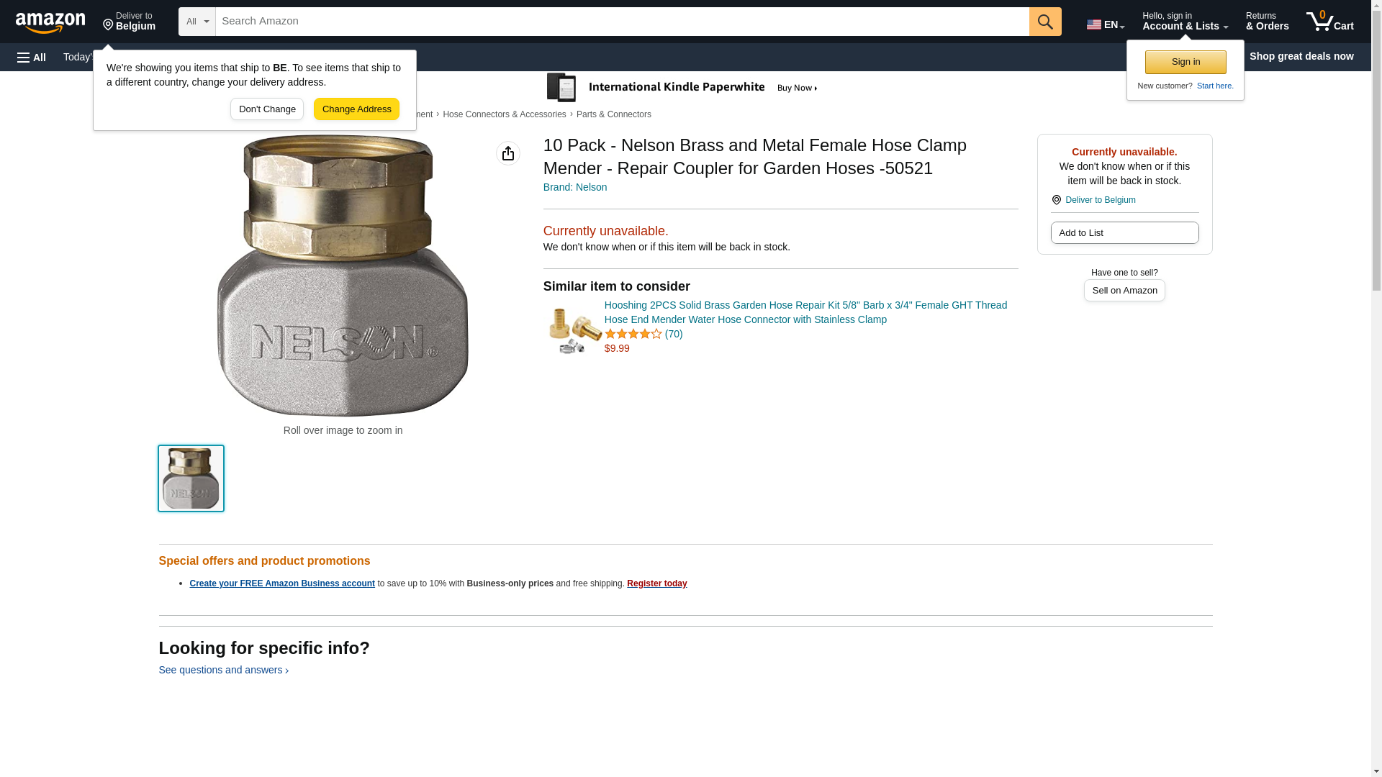Click the Deliver to Belgium location pin link
The image size is (1382, 777).
coord(1100,200)
